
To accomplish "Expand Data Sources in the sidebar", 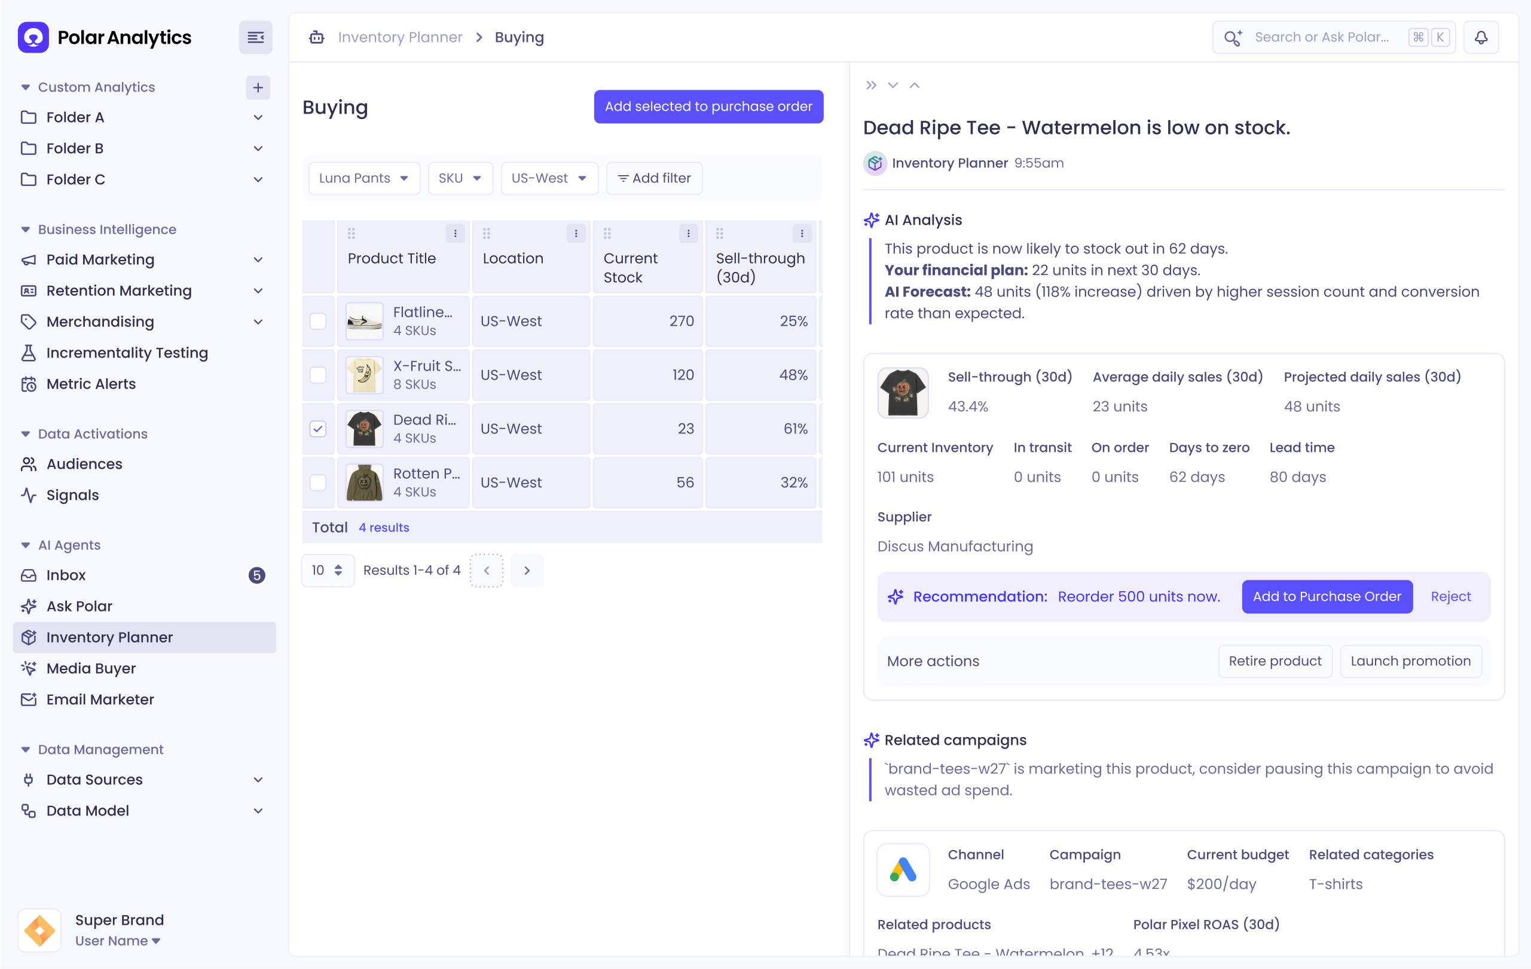I will coord(258,780).
